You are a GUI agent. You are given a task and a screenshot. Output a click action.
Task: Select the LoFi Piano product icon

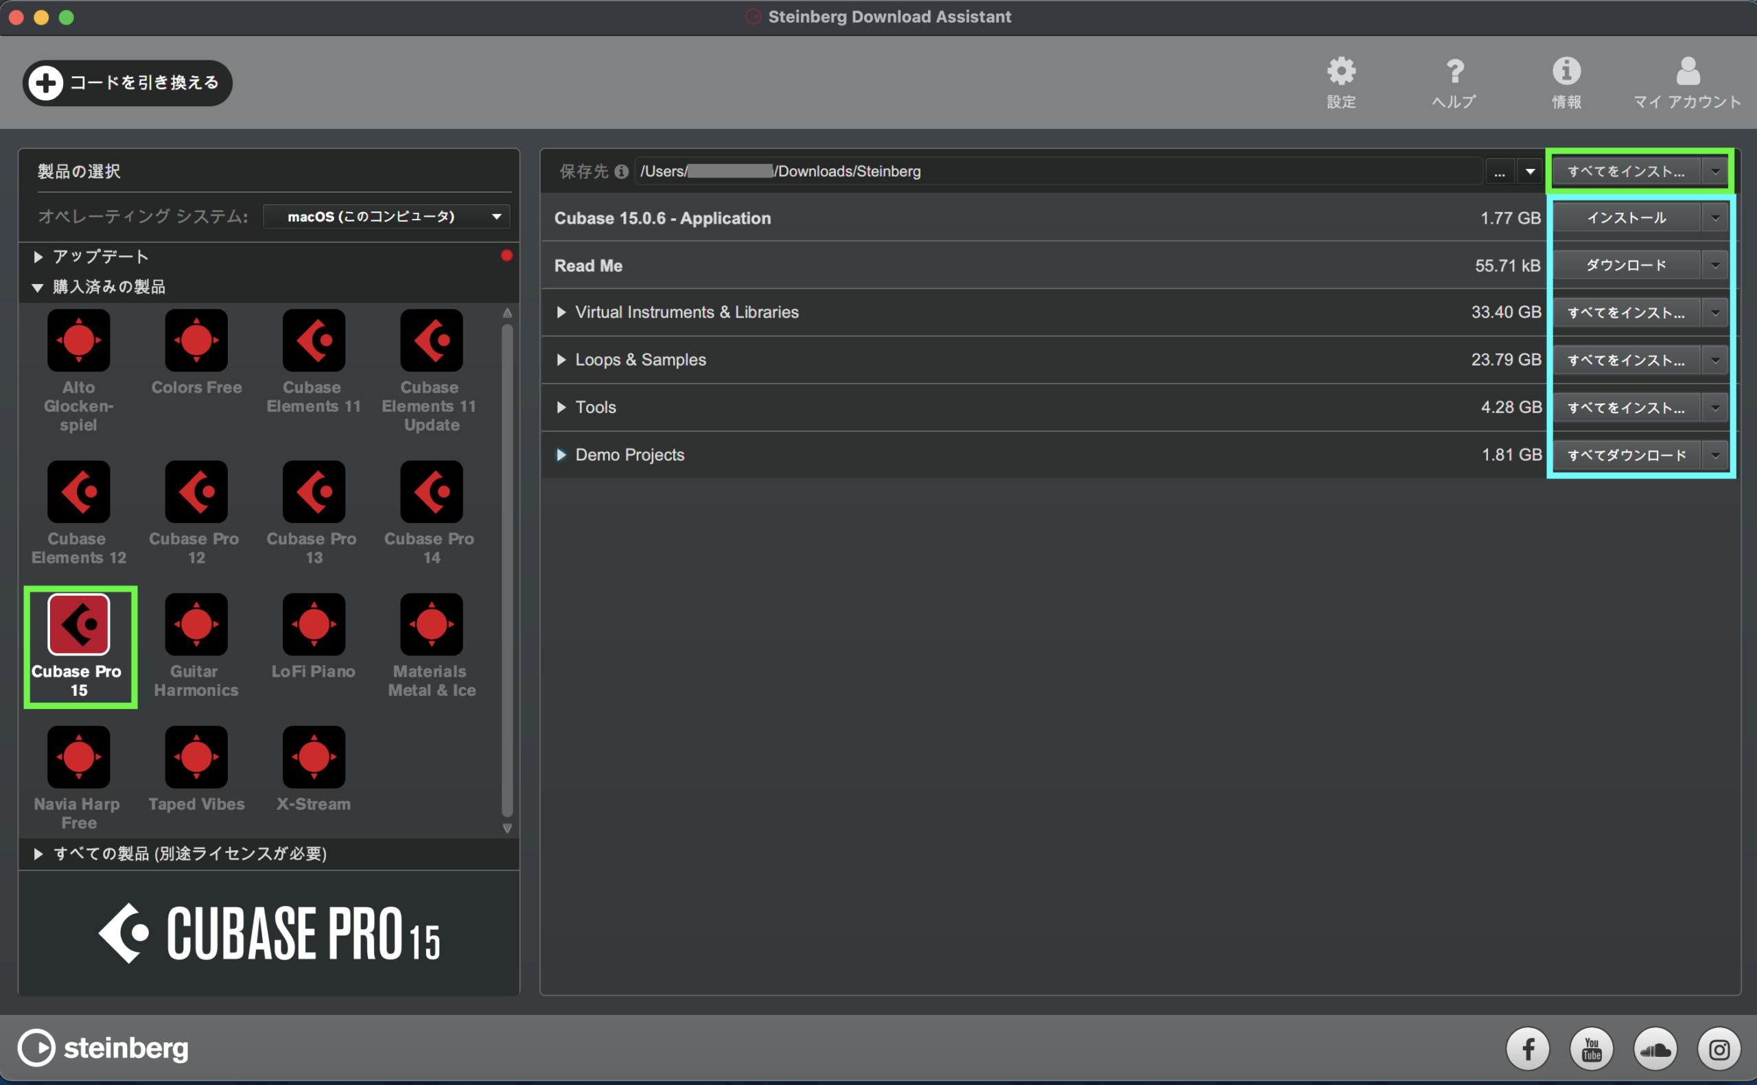coord(314,625)
